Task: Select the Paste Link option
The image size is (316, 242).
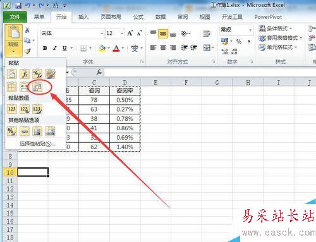Action: coord(25,131)
